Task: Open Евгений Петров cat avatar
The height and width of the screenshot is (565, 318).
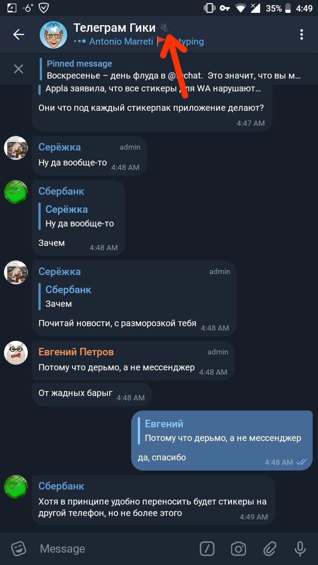Action: coord(16,353)
